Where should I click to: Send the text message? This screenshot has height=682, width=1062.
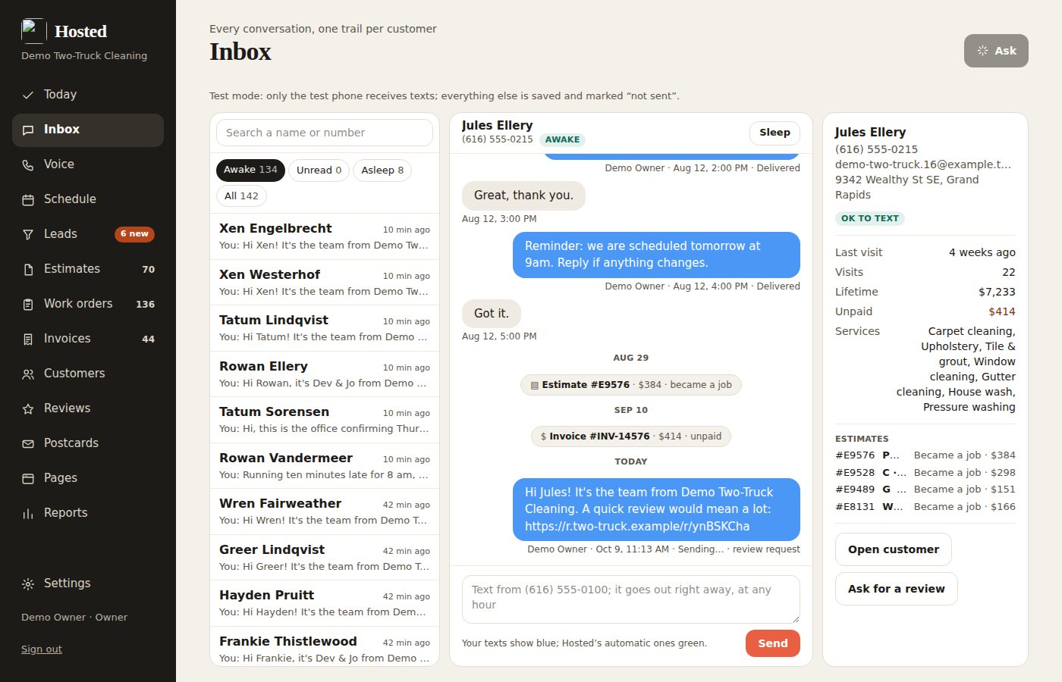pos(772,643)
